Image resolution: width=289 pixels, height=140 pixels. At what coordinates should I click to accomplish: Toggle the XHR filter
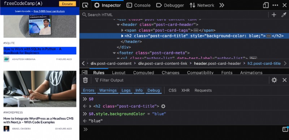185,90
